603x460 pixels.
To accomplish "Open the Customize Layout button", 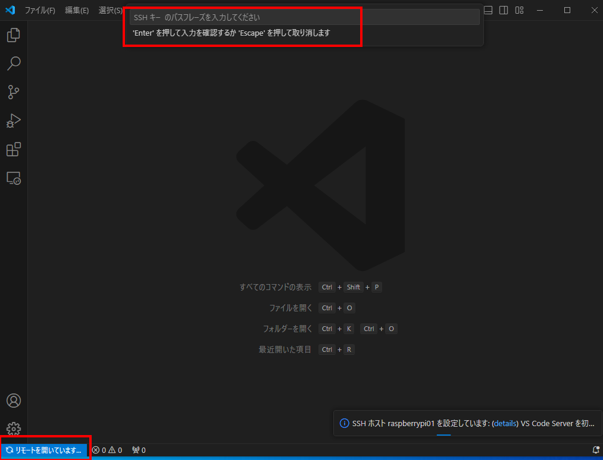I will click(519, 10).
